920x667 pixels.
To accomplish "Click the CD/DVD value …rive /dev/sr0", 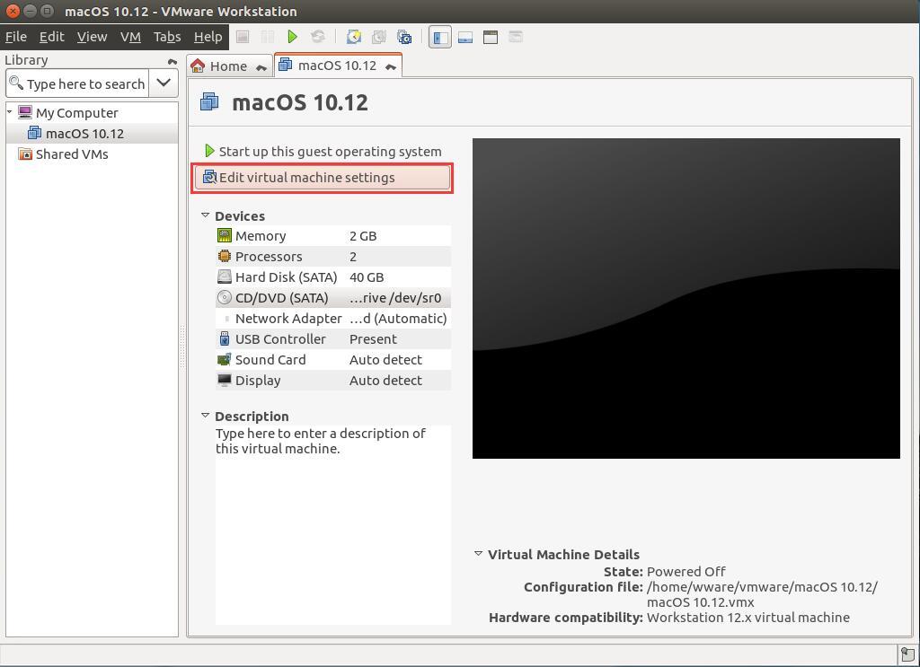I will [x=395, y=298].
